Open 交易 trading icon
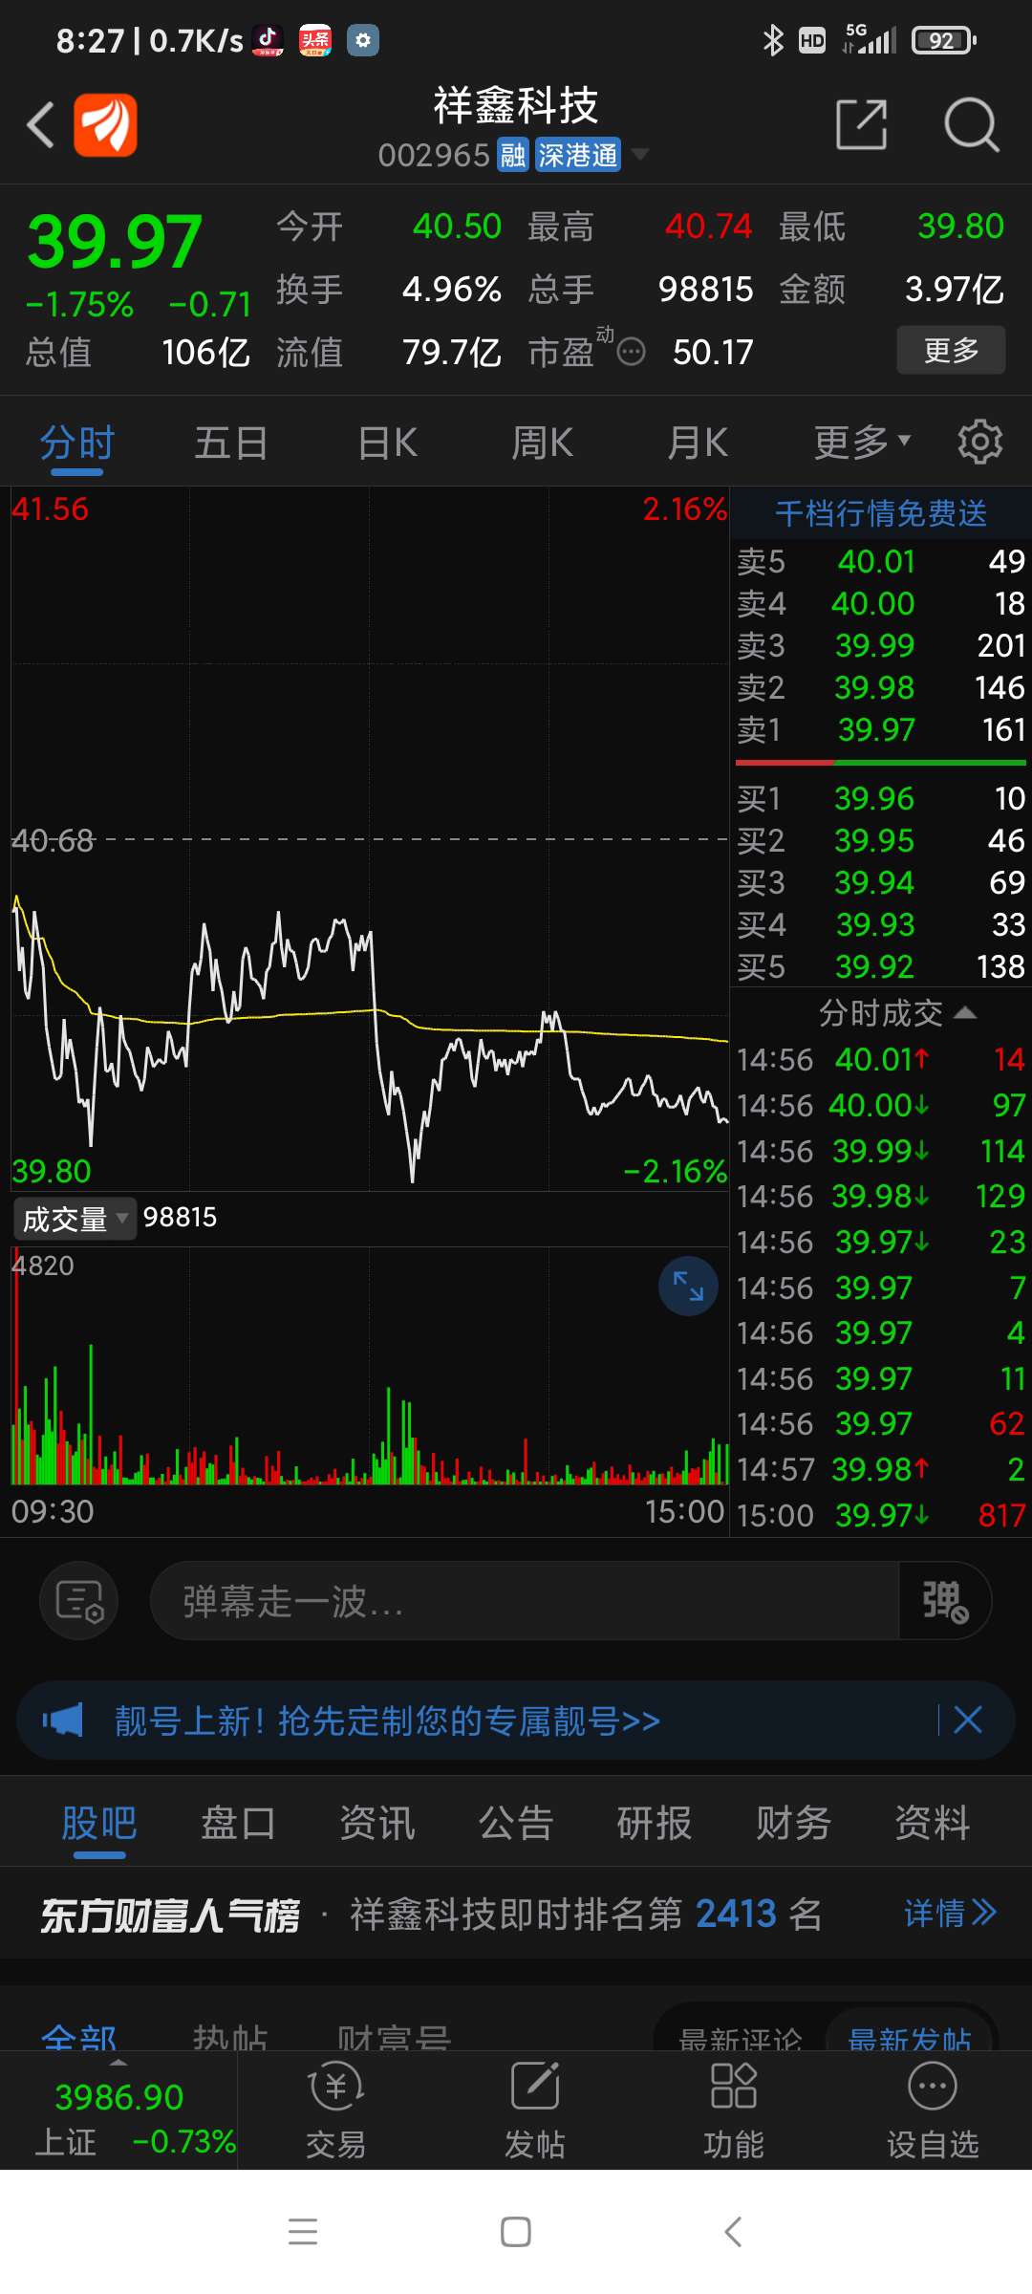 point(335,2110)
